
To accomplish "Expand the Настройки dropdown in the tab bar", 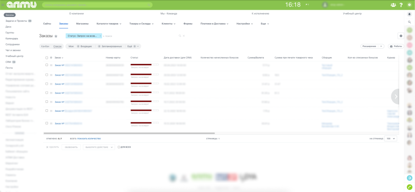I will click(244, 24).
